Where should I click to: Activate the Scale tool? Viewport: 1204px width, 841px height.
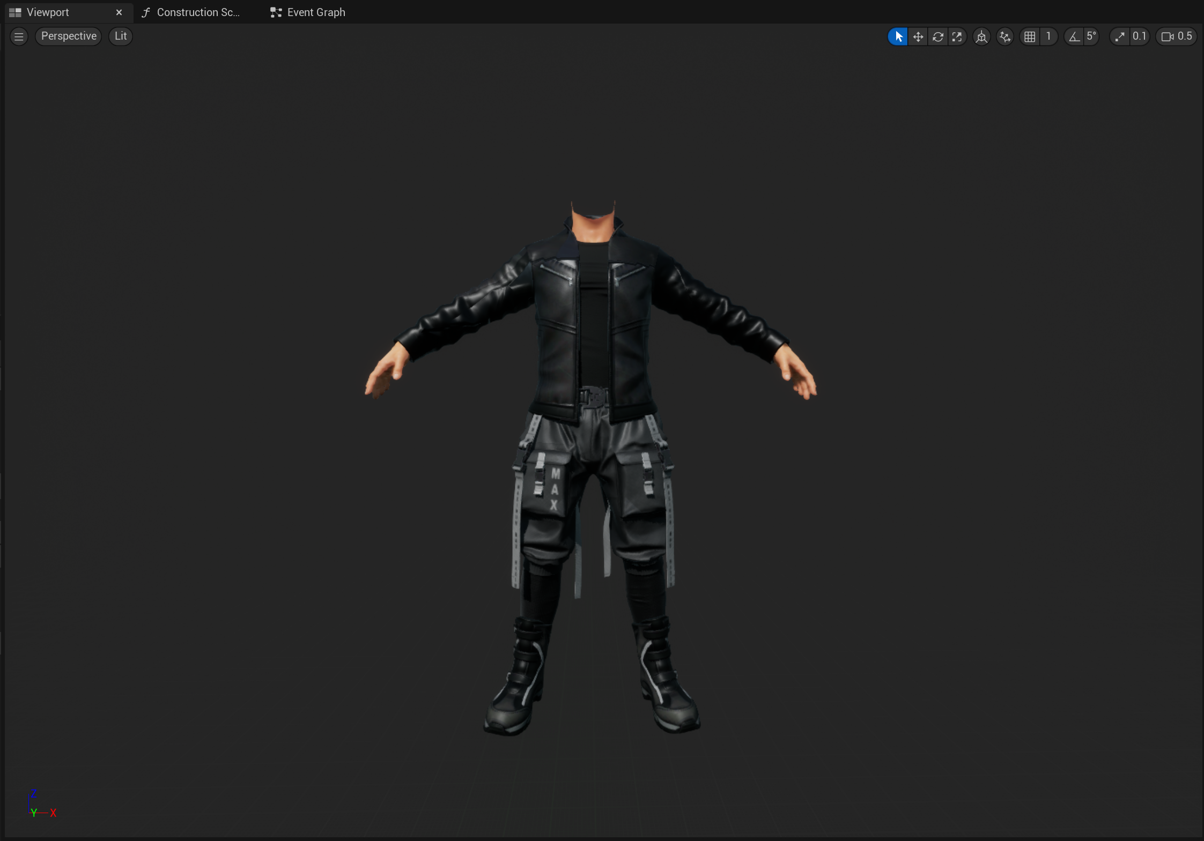957,36
